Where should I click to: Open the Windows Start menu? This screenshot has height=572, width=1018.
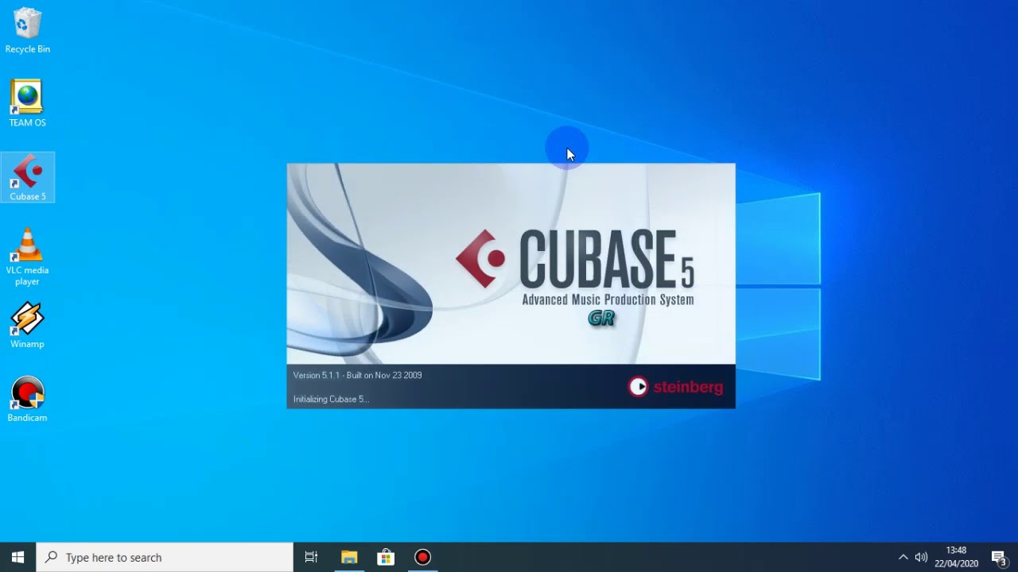click(x=17, y=557)
